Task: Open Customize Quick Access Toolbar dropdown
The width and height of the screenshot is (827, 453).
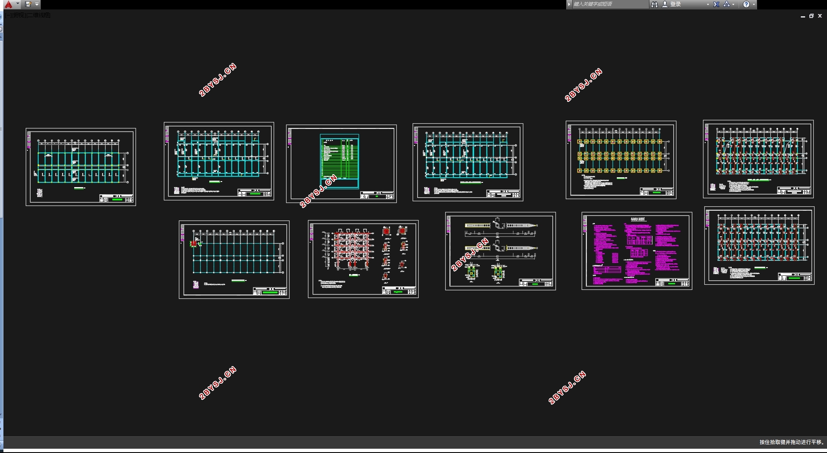Action: click(37, 4)
